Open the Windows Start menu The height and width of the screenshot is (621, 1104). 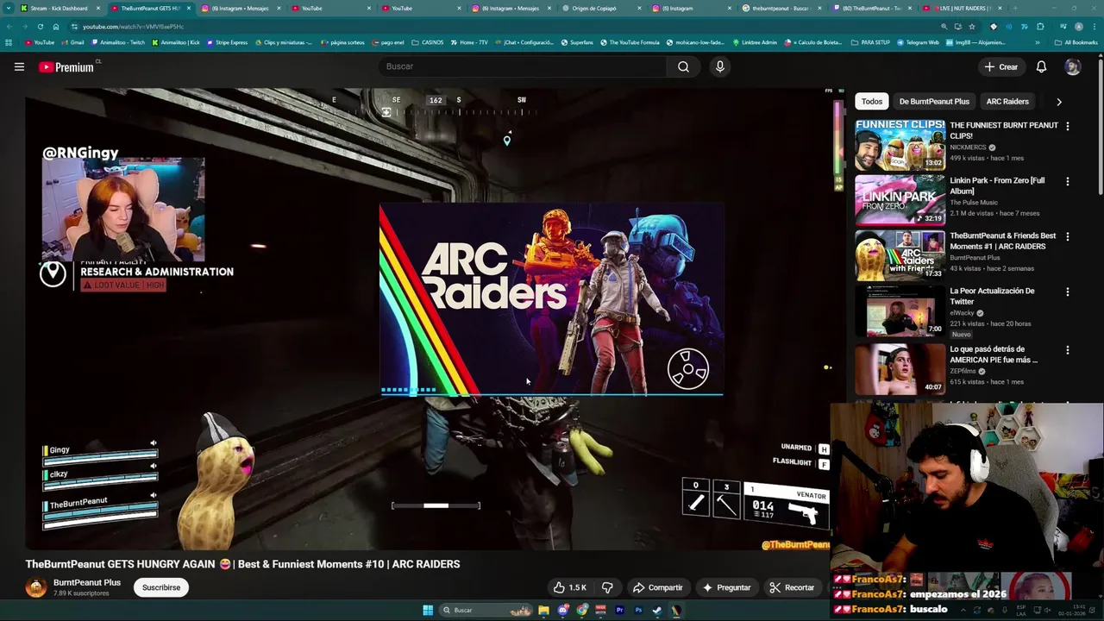428,610
